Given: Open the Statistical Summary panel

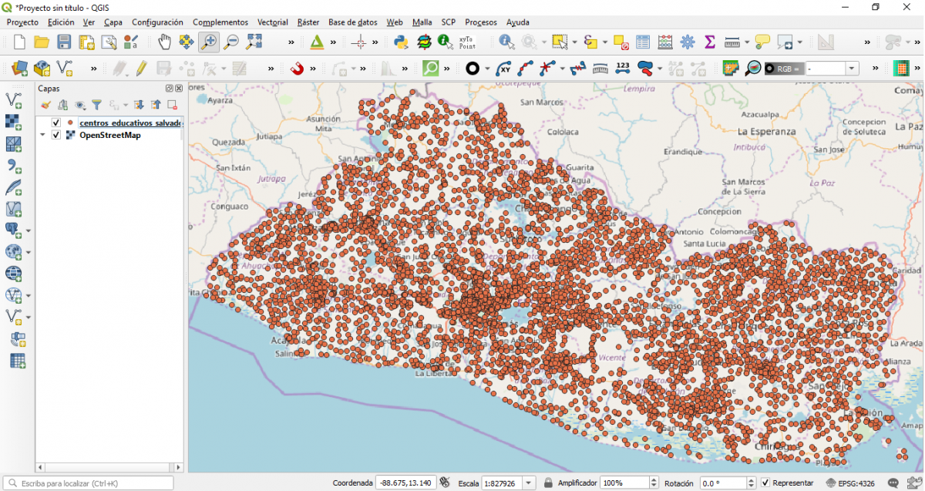Looking at the screenshot, I should click(x=708, y=42).
